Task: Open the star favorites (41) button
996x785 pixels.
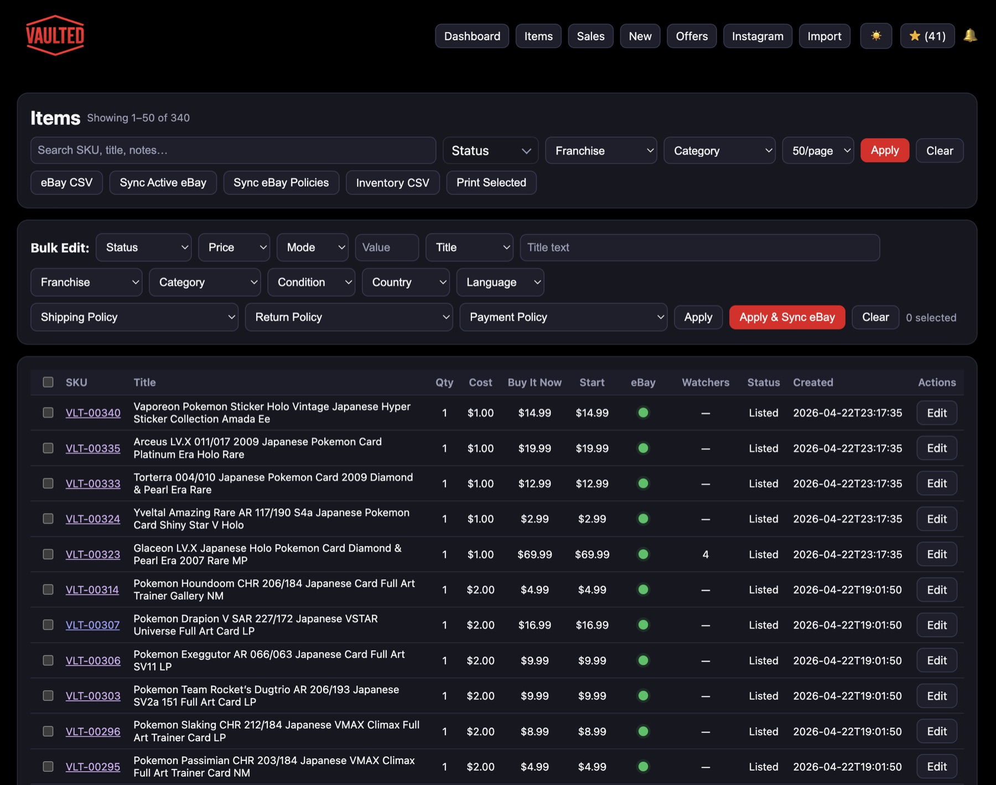Action: pos(927,36)
